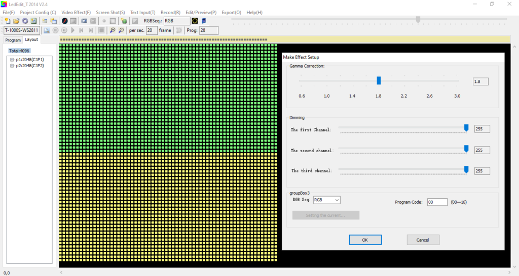Open the Screen Shot(S) menu
The width and height of the screenshot is (519, 276).
click(x=110, y=12)
